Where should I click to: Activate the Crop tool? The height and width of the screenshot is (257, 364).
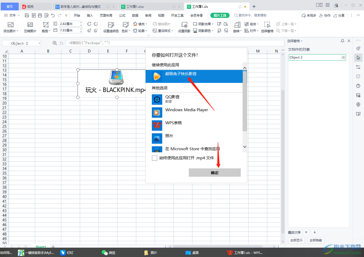(x=46, y=28)
